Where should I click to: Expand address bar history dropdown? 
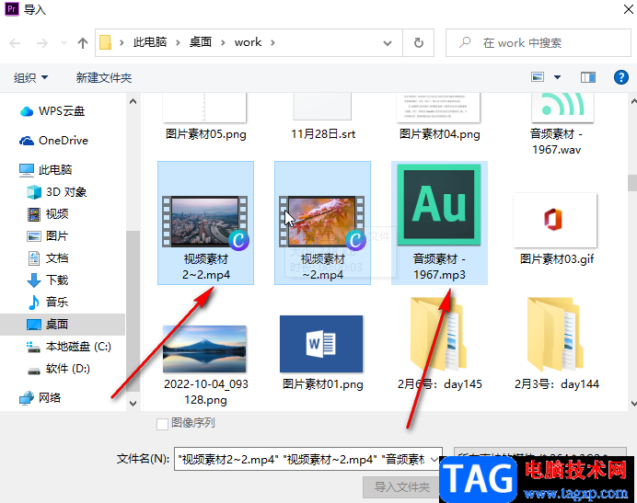pyautogui.click(x=388, y=42)
